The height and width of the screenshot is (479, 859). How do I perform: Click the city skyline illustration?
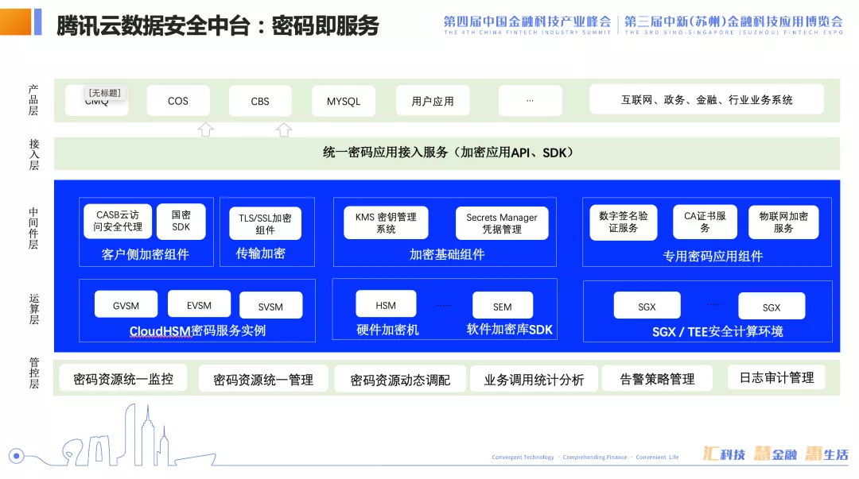[x=138, y=435]
